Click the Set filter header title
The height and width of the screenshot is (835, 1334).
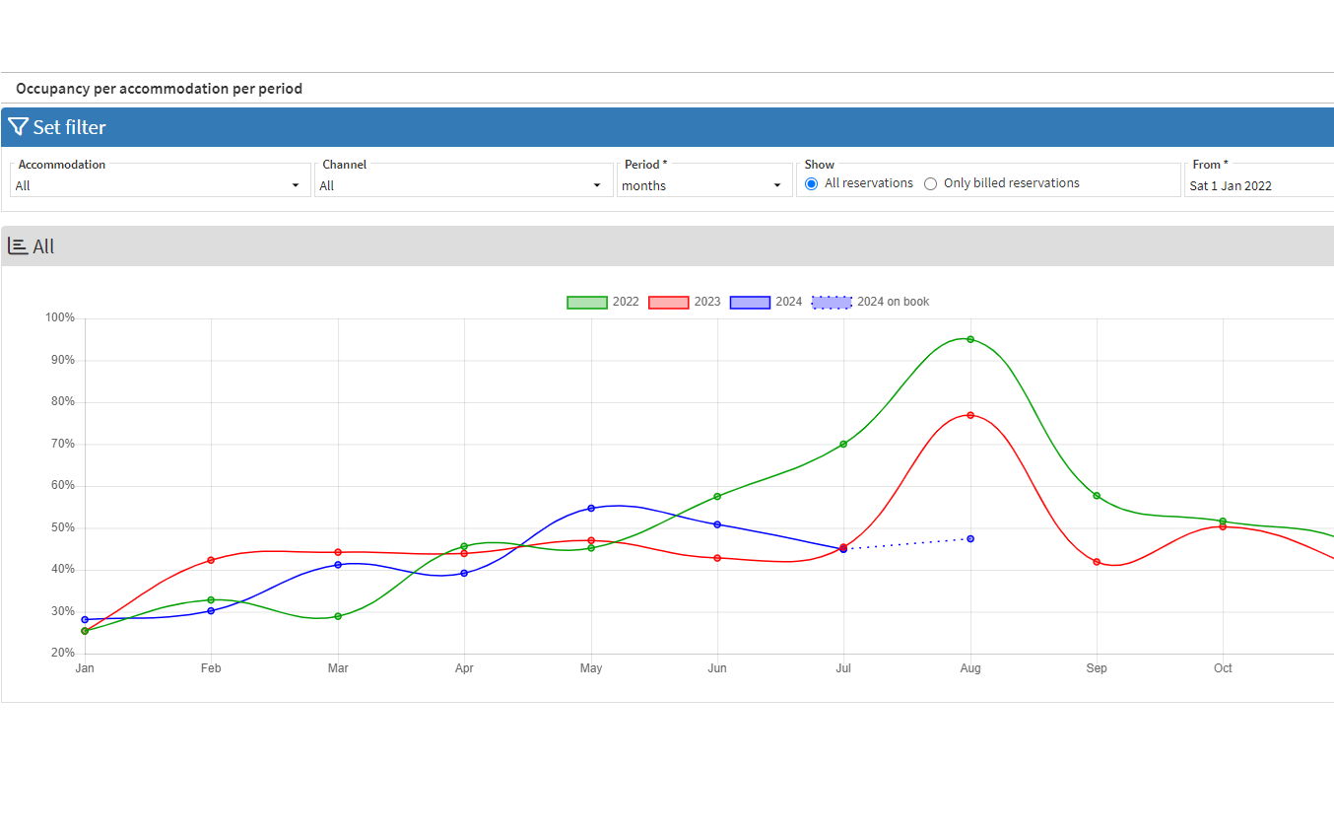[69, 127]
